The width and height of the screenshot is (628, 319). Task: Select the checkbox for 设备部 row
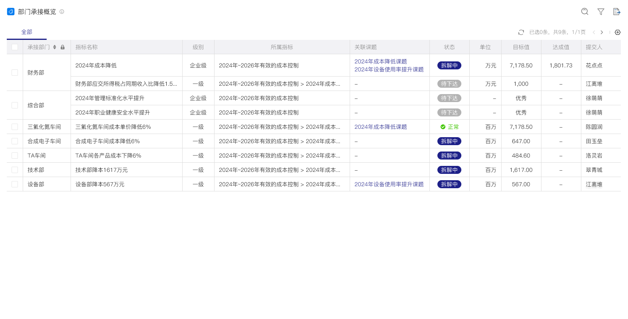(x=15, y=184)
